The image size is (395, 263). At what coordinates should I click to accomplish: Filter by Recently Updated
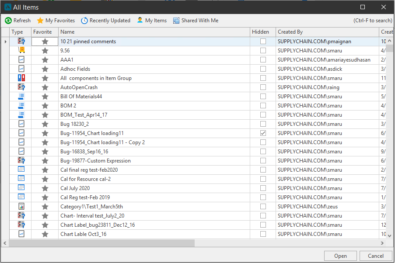(105, 21)
